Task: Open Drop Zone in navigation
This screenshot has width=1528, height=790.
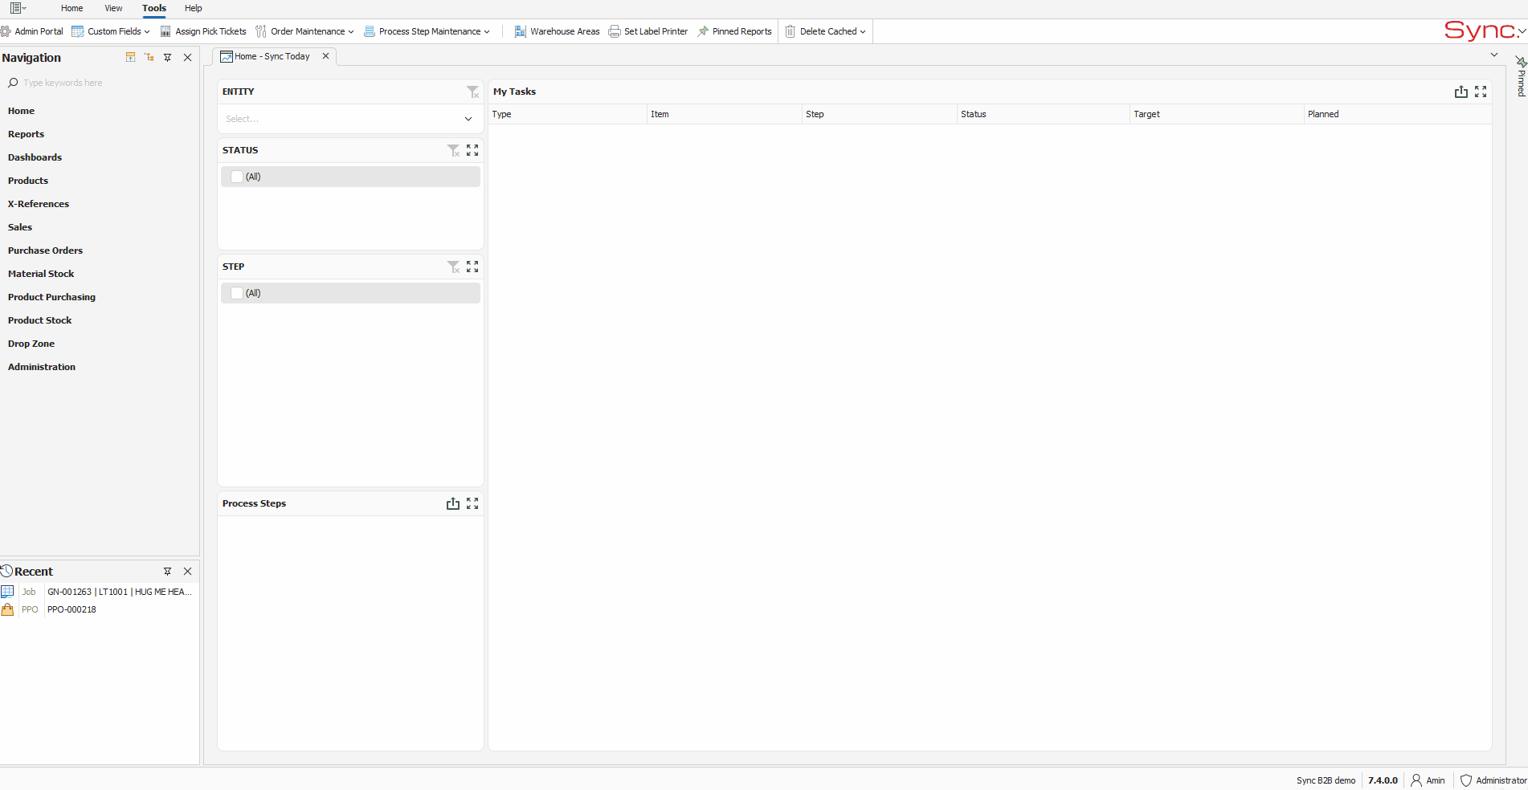Action: tap(31, 344)
